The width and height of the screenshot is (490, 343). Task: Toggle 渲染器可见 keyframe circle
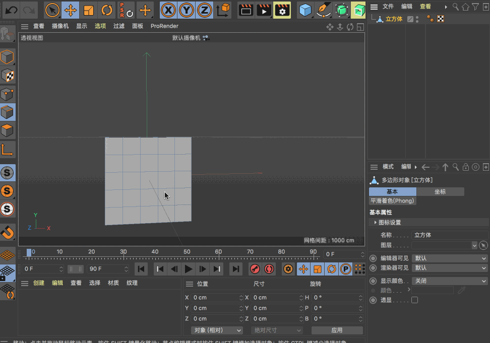click(373, 268)
